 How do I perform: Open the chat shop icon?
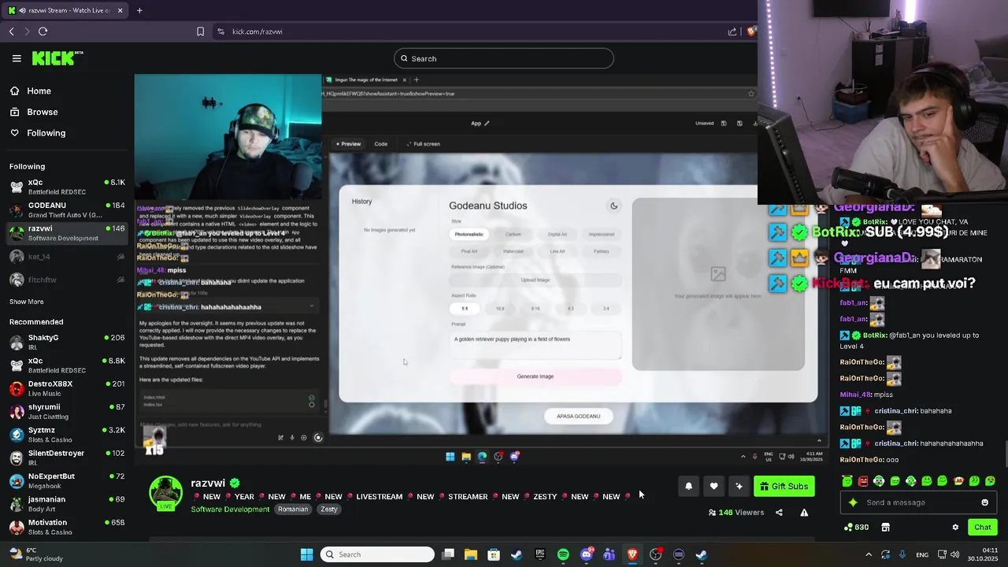point(885,527)
